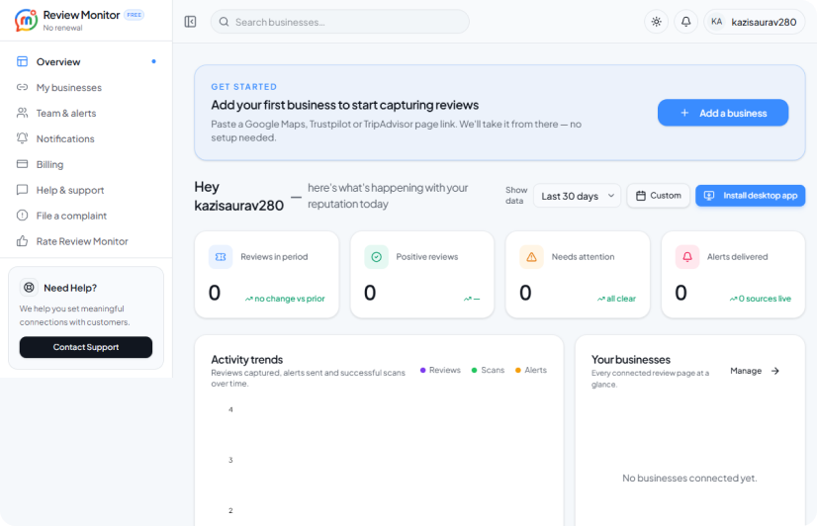The width and height of the screenshot is (817, 526).
Task: Go to Billing page
Action: [86, 164]
